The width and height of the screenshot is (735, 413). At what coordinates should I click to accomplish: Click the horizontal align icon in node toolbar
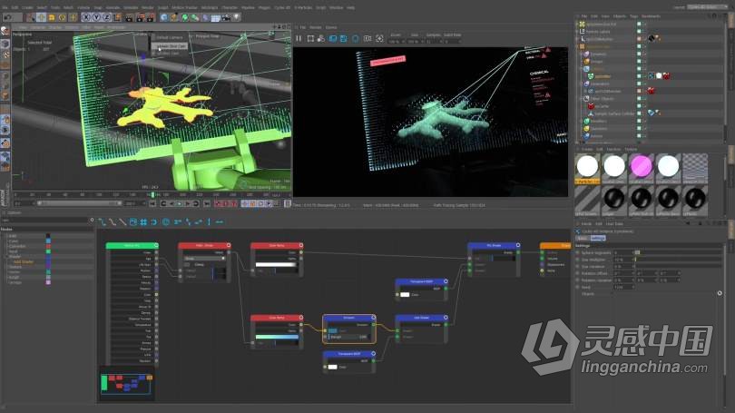click(220, 221)
